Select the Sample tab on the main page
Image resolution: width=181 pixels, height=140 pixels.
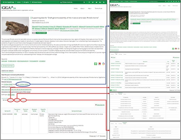(5, 100)
